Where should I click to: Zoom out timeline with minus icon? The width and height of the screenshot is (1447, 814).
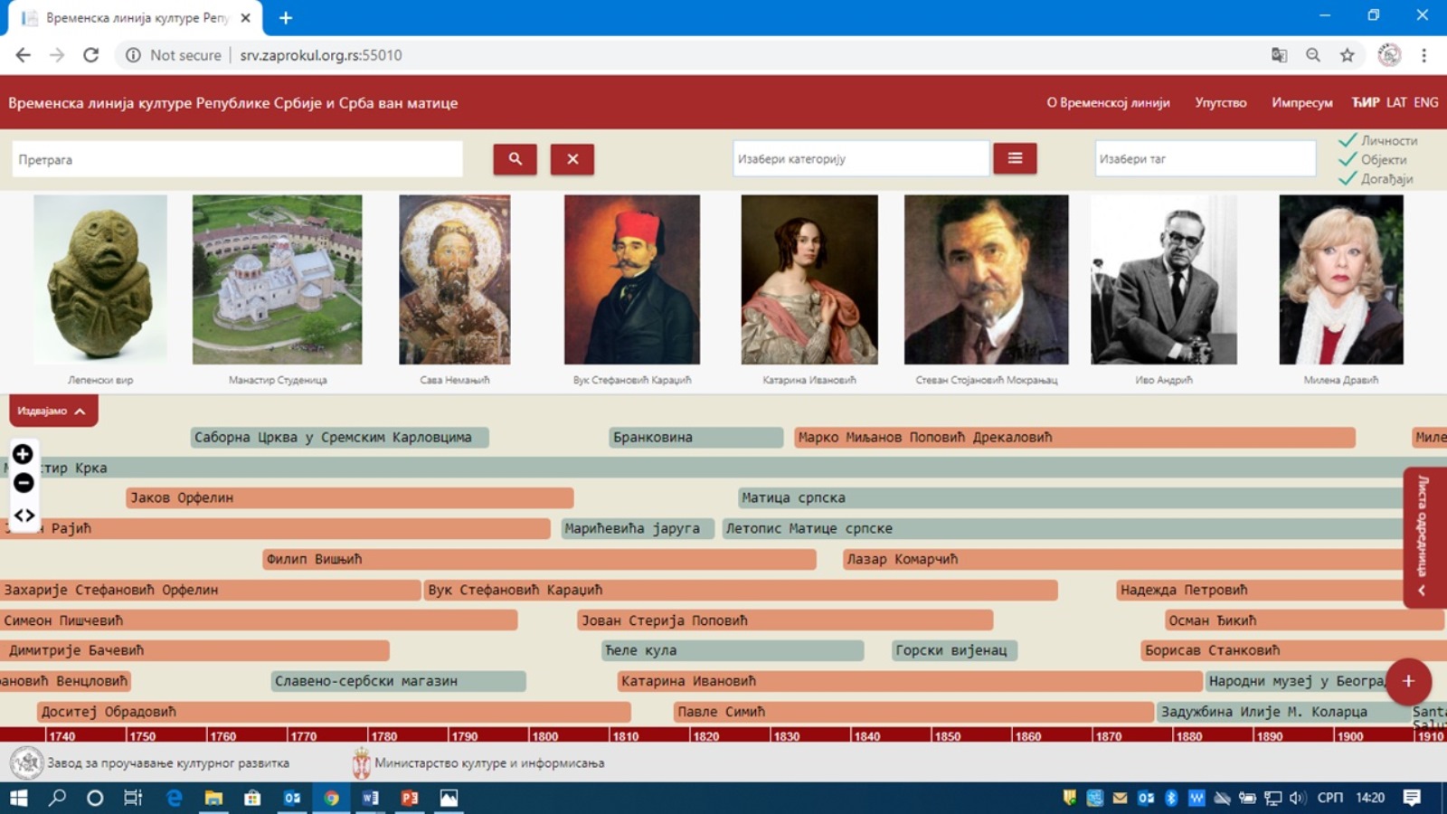[x=24, y=483]
